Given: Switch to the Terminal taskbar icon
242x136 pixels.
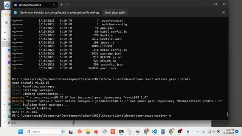Looking at the screenshot, I should pos(121,131).
